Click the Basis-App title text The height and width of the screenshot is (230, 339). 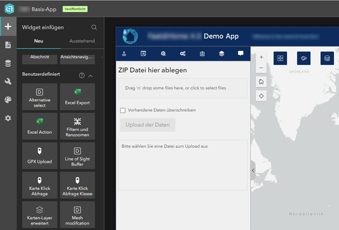pyautogui.click(x=44, y=9)
